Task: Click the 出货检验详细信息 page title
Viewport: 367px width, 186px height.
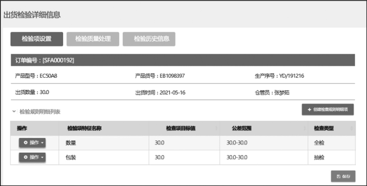Action: click(32, 15)
